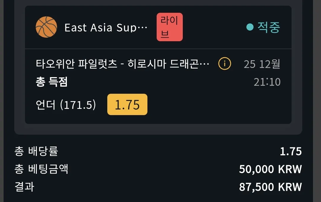Click the 50,000 KRW stake amount
This screenshot has width=321, height=202.
pos(270,169)
